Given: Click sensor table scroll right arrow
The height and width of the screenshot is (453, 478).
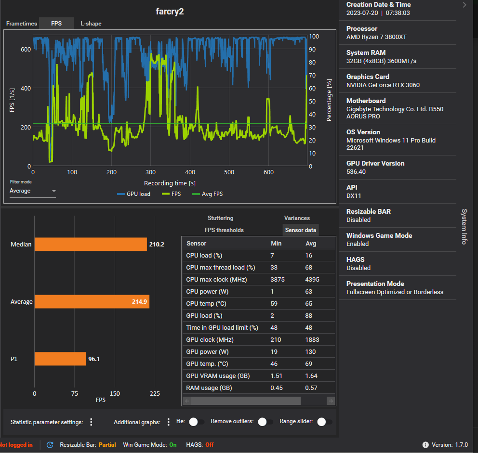Looking at the screenshot, I should click(x=331, y=401).
